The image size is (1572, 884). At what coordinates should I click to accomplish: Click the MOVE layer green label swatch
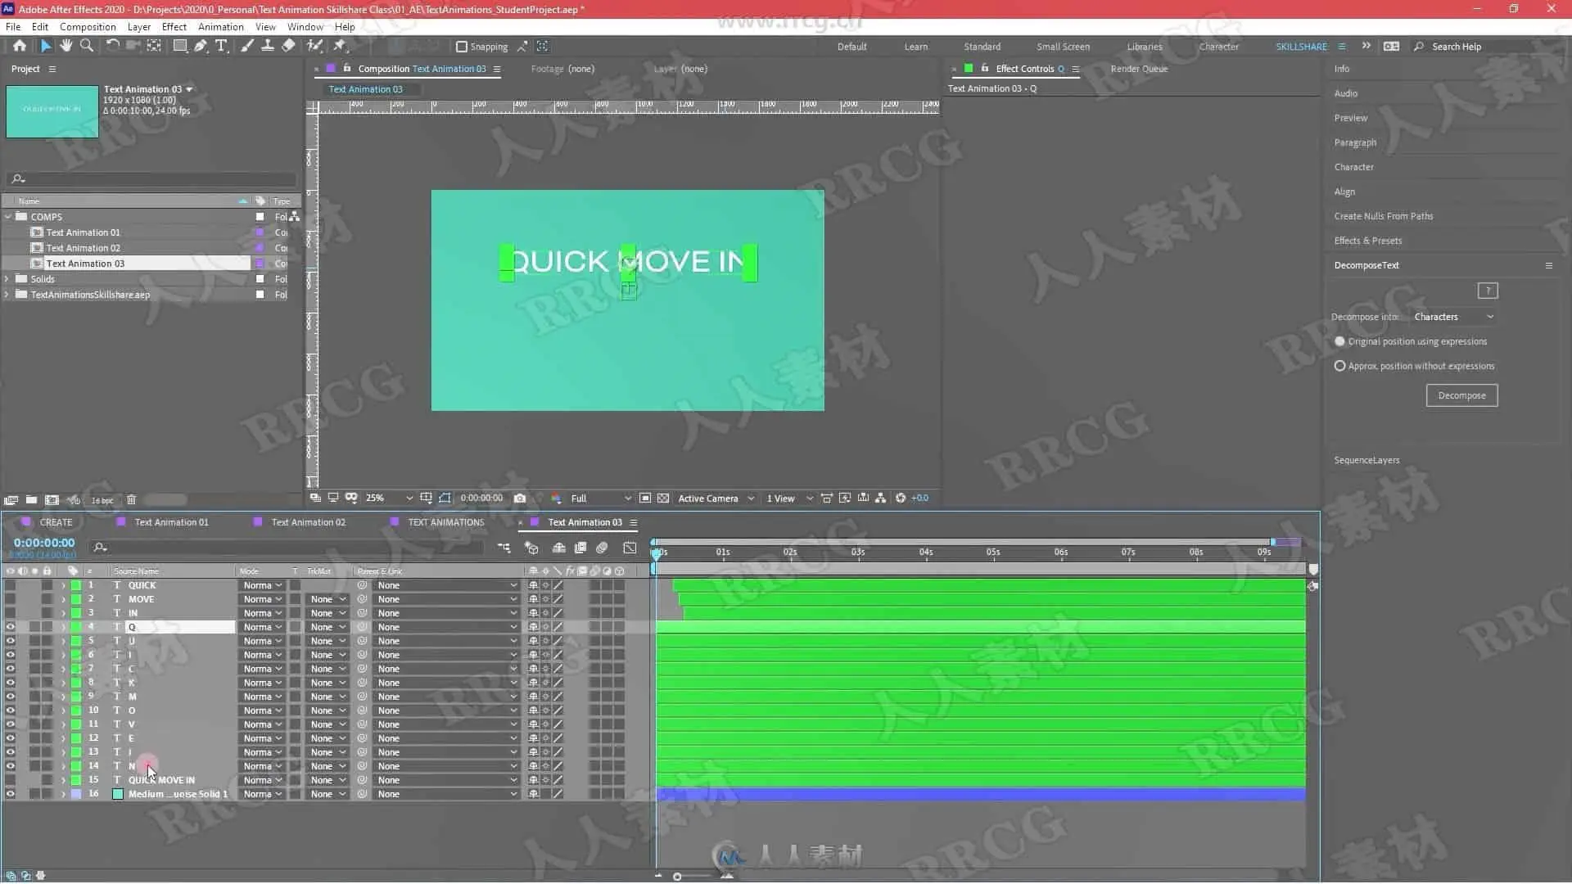point(76,599)
